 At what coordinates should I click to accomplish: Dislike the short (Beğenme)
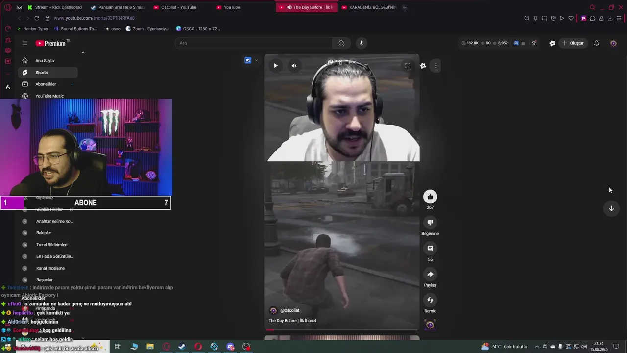430,223
